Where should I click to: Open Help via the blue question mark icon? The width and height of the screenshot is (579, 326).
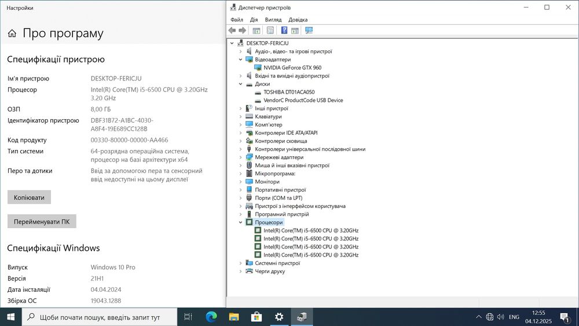point(284,30)
